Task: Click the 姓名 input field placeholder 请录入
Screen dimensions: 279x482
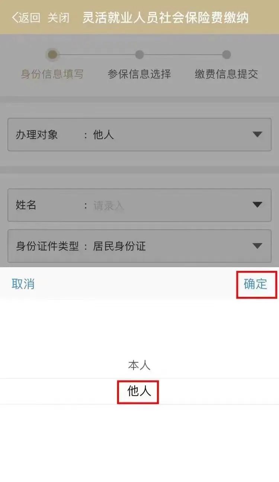Action: click(108, 205)
